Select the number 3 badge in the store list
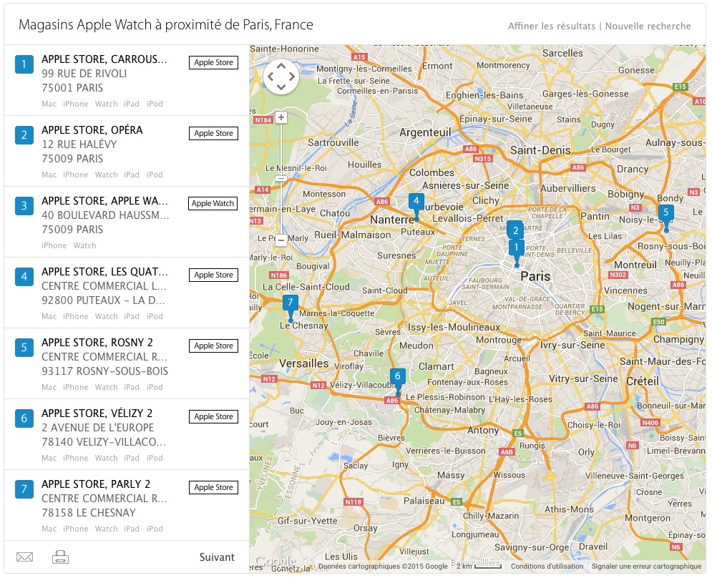Viewport: 712px width, 578px height. 24,206
